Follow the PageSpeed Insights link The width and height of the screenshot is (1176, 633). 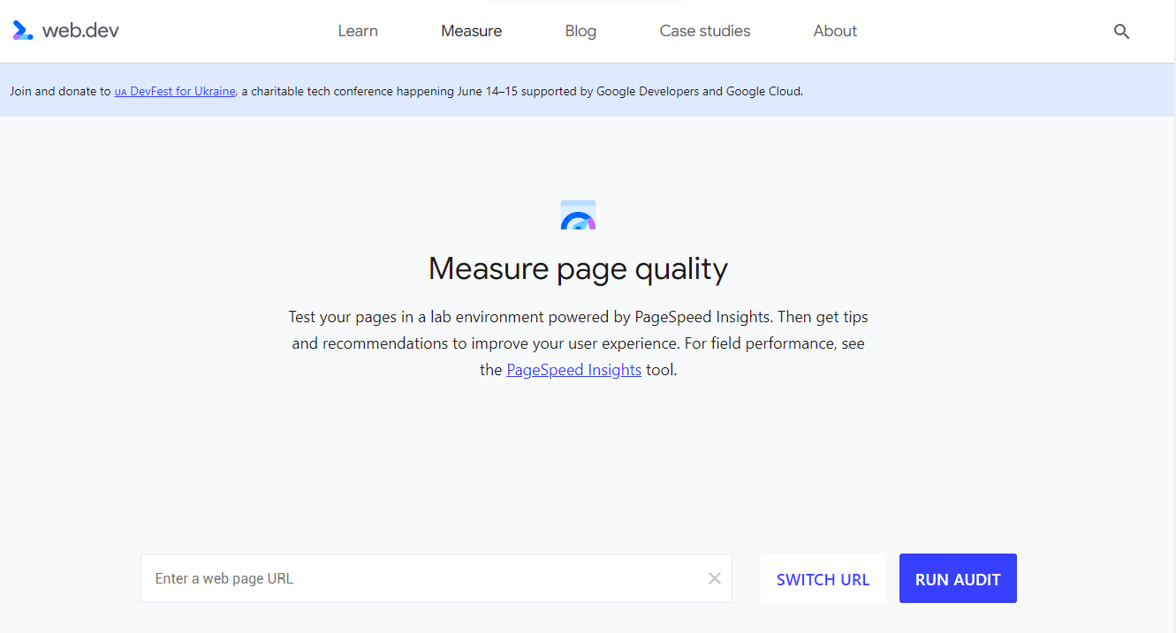[573, 369]
